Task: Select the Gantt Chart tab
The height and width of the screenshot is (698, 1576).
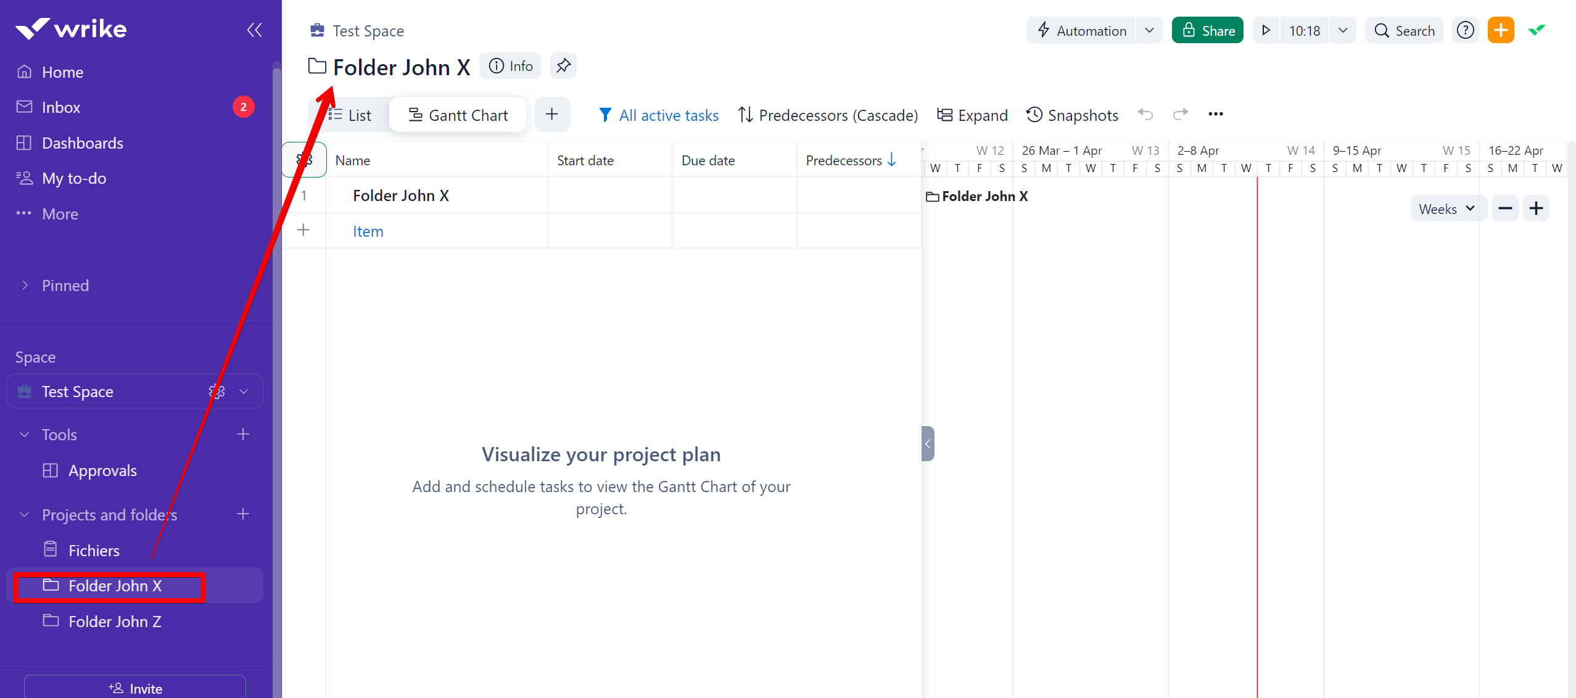Action: point(458,115)
